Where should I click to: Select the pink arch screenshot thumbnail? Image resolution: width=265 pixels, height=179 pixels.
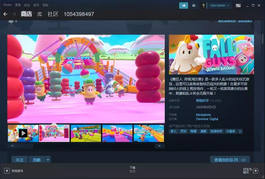(x=54, y=133)
